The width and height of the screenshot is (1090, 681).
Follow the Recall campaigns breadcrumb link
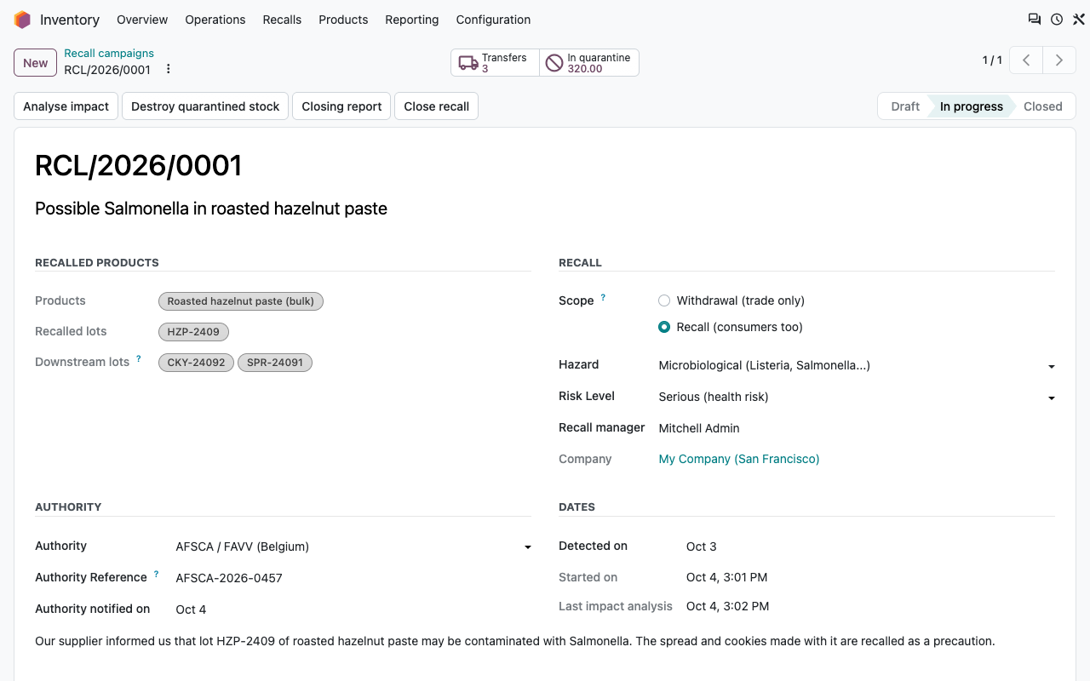109,53
